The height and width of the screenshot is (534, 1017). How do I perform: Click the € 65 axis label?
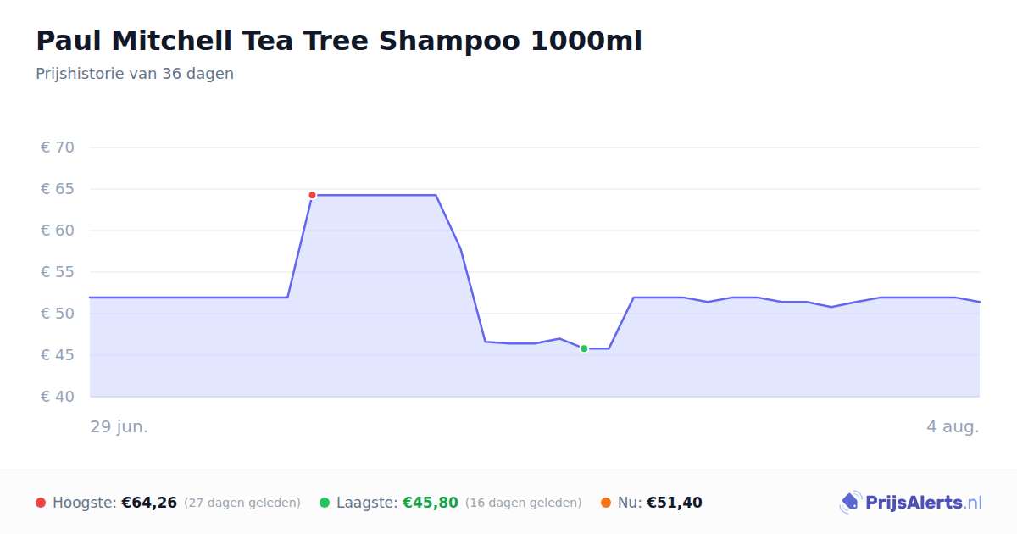58,189
